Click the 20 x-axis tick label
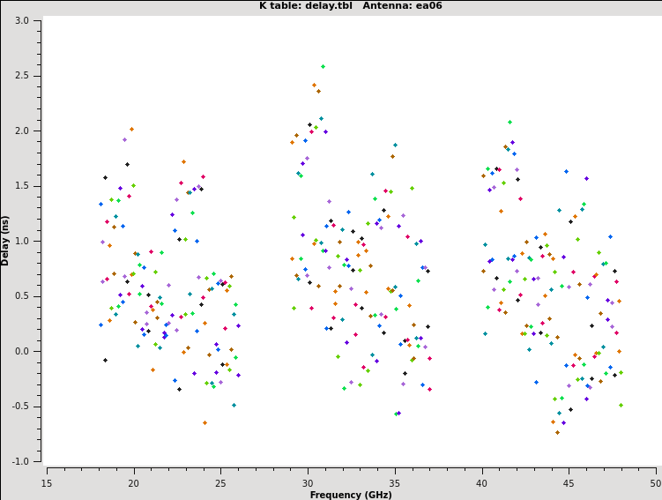The image size is (662, 500). point(134,482)
